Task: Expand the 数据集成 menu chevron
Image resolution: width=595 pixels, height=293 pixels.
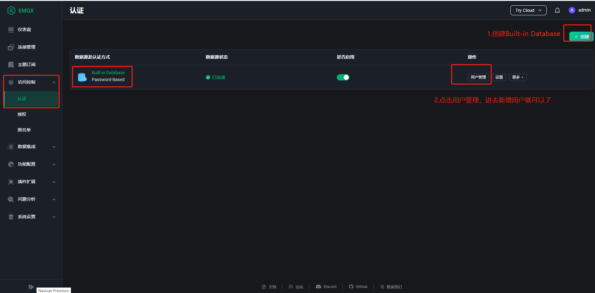Action: pyautogui.click(x=54, y=147)
